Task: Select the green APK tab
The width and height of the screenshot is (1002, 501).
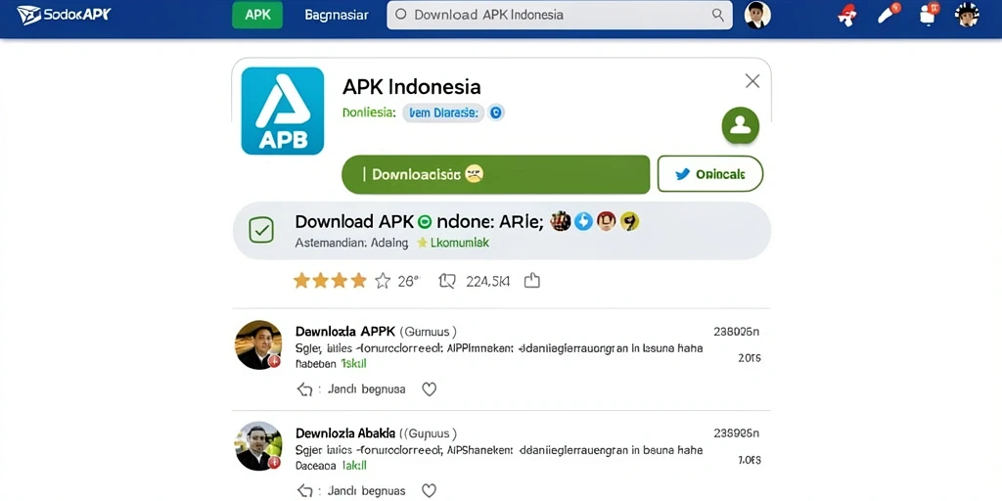Action: [x=257, y=15]
